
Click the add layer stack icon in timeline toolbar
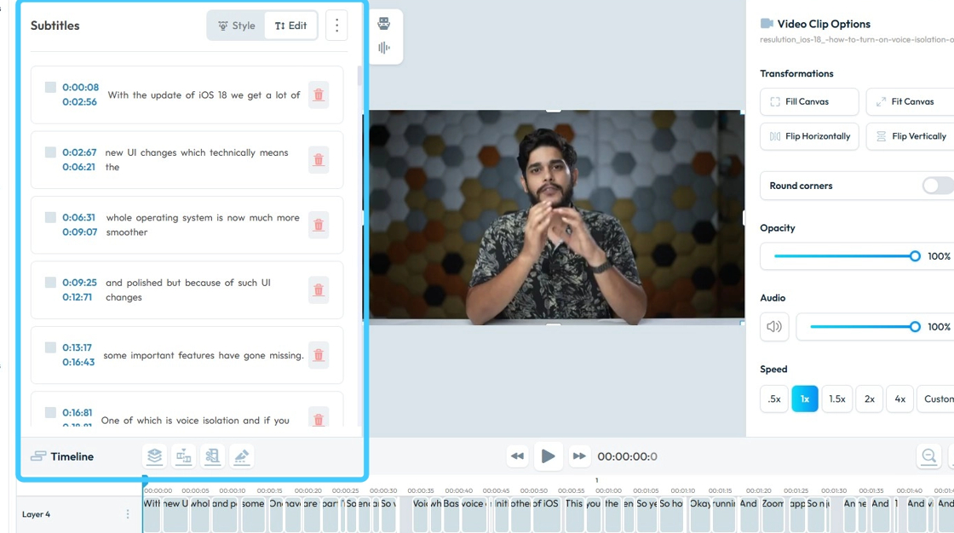(x=154, y=456)
